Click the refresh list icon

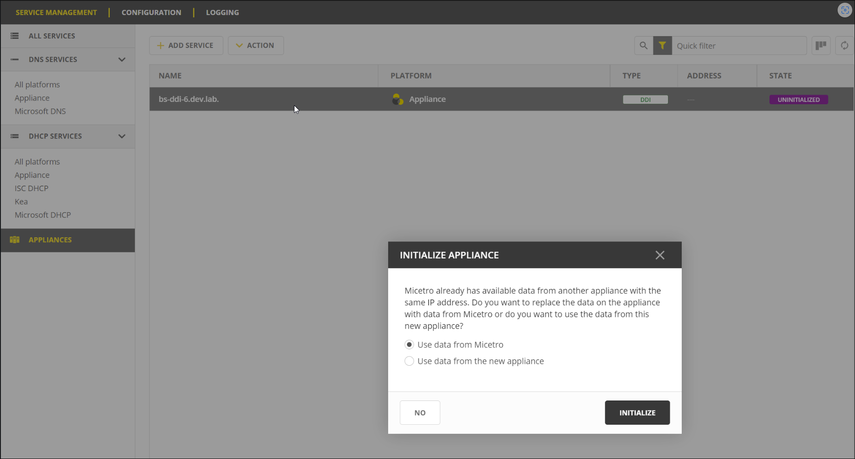pyautogui.click(x=844, y=46)
